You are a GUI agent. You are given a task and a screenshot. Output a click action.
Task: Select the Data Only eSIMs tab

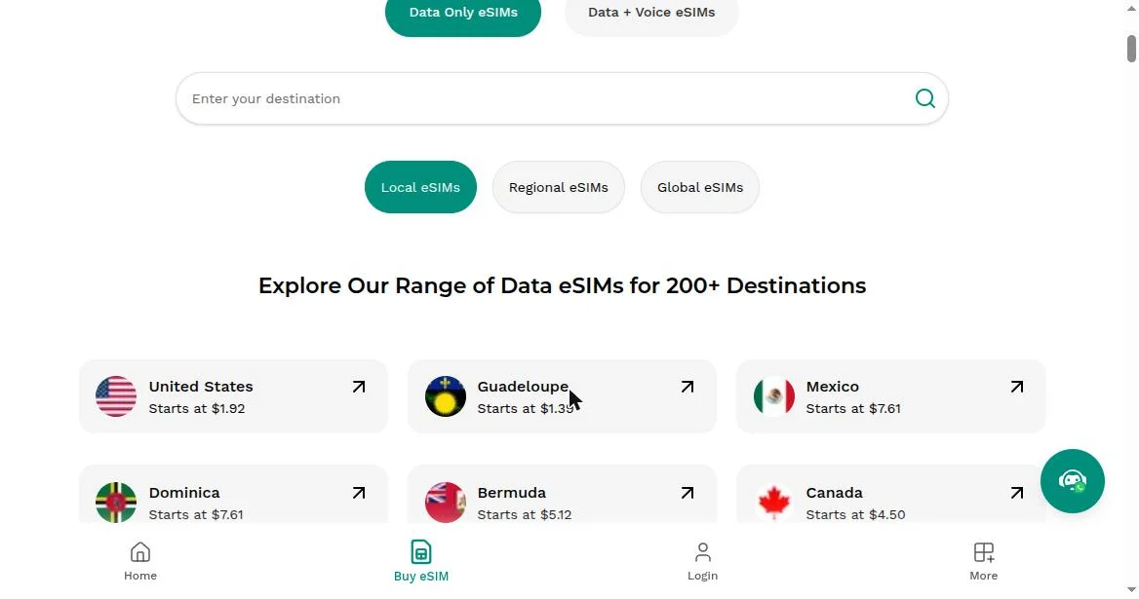click(x=462, y=13)
